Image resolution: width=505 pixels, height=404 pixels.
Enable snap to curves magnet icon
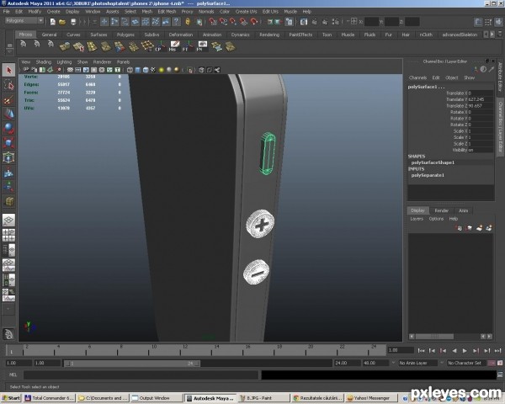pos(223,22)
